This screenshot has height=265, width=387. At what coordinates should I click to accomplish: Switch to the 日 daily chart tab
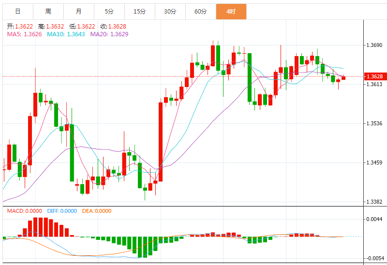(x=17, y=11)
